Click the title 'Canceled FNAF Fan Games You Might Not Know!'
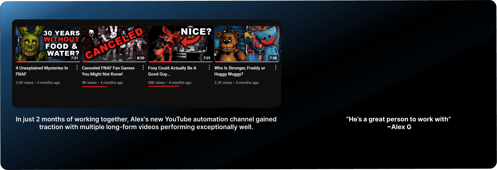The height and width of the screenshot is (170, 497). click(x=108, y=71)
